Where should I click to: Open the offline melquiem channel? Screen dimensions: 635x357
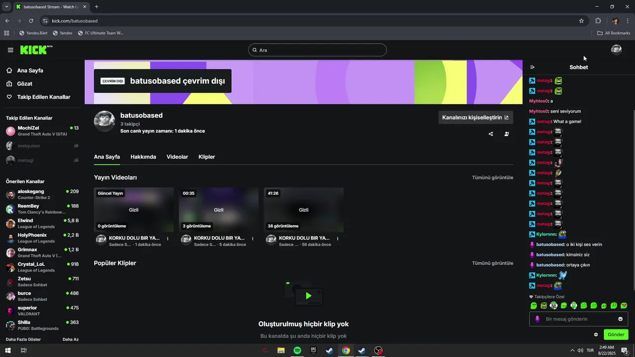[x=42, y=146]
